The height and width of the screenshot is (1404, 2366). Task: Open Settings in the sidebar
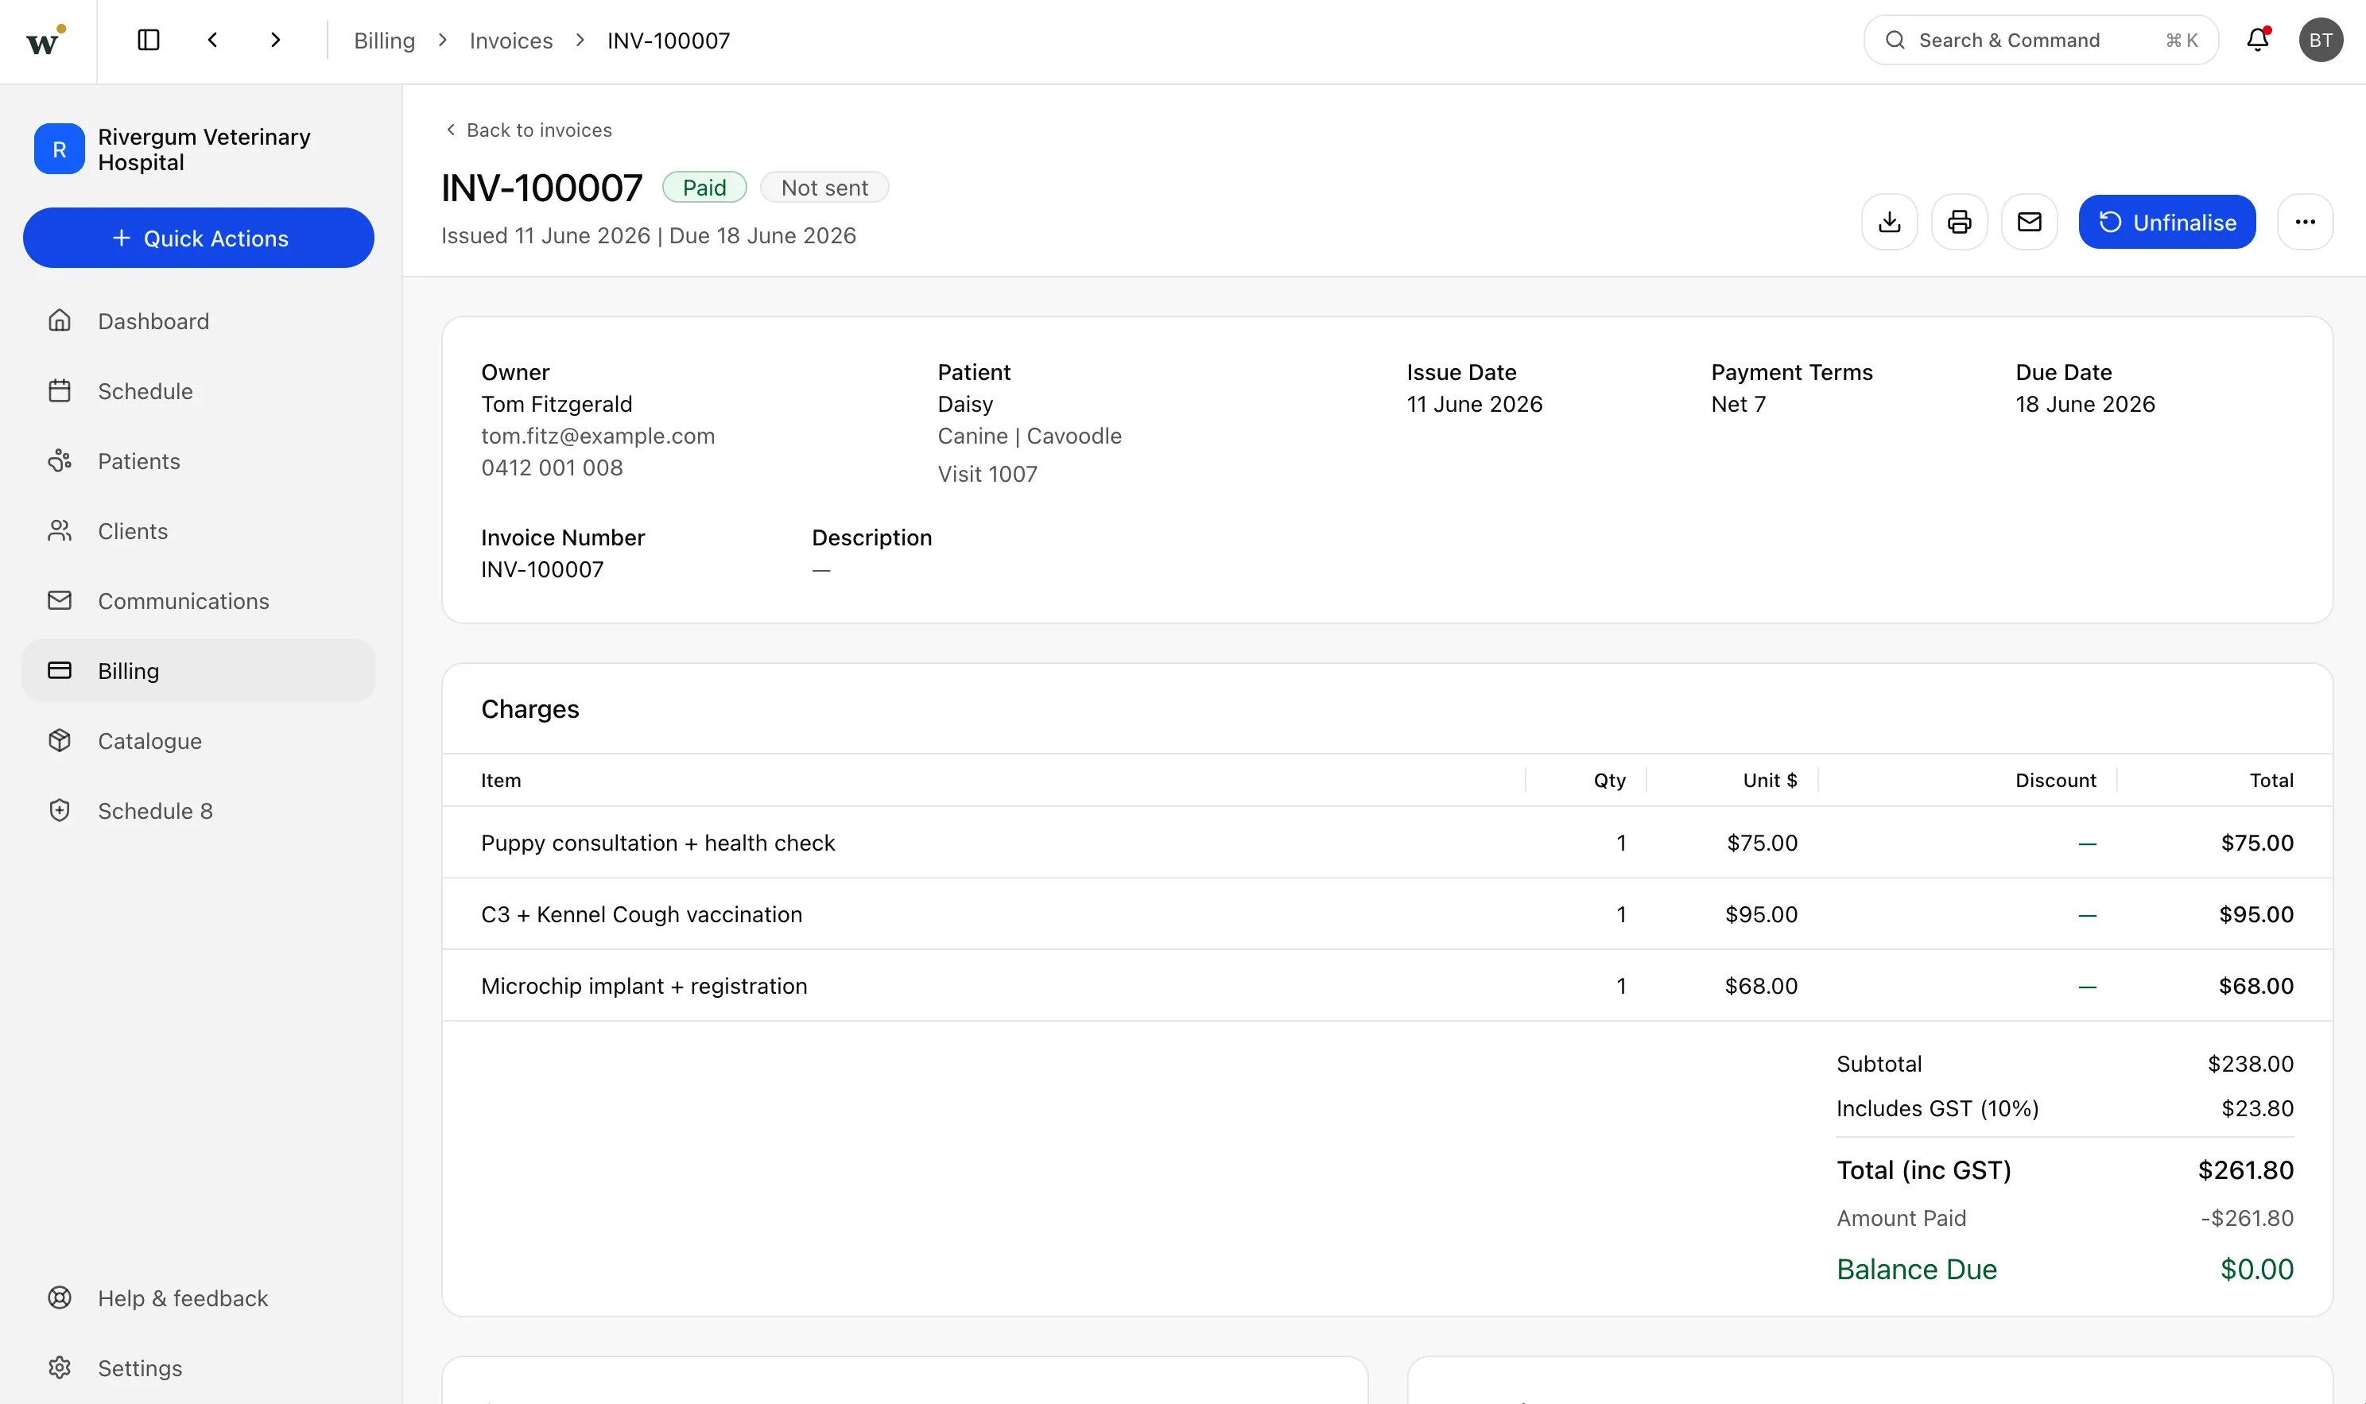pos(199,1368)
